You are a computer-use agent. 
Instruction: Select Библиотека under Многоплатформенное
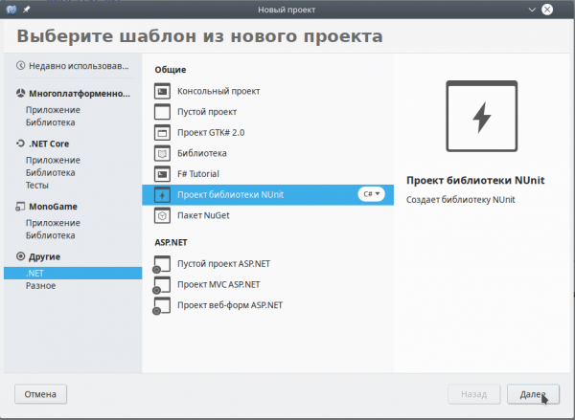click(51, 122)
